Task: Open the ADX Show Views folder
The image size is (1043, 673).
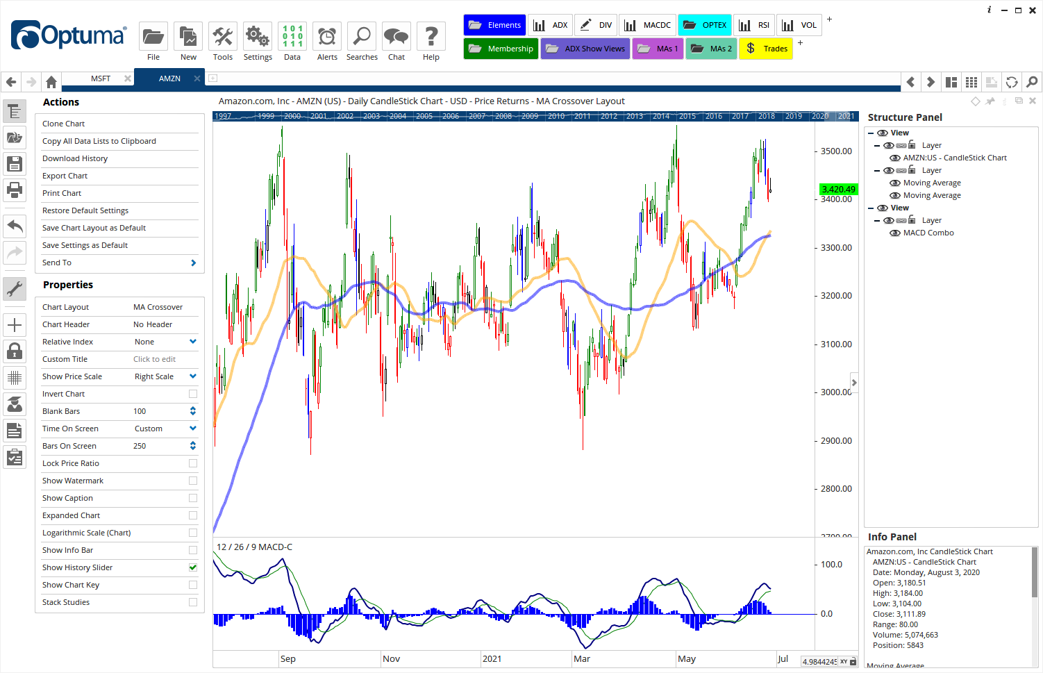Action: 585,49
